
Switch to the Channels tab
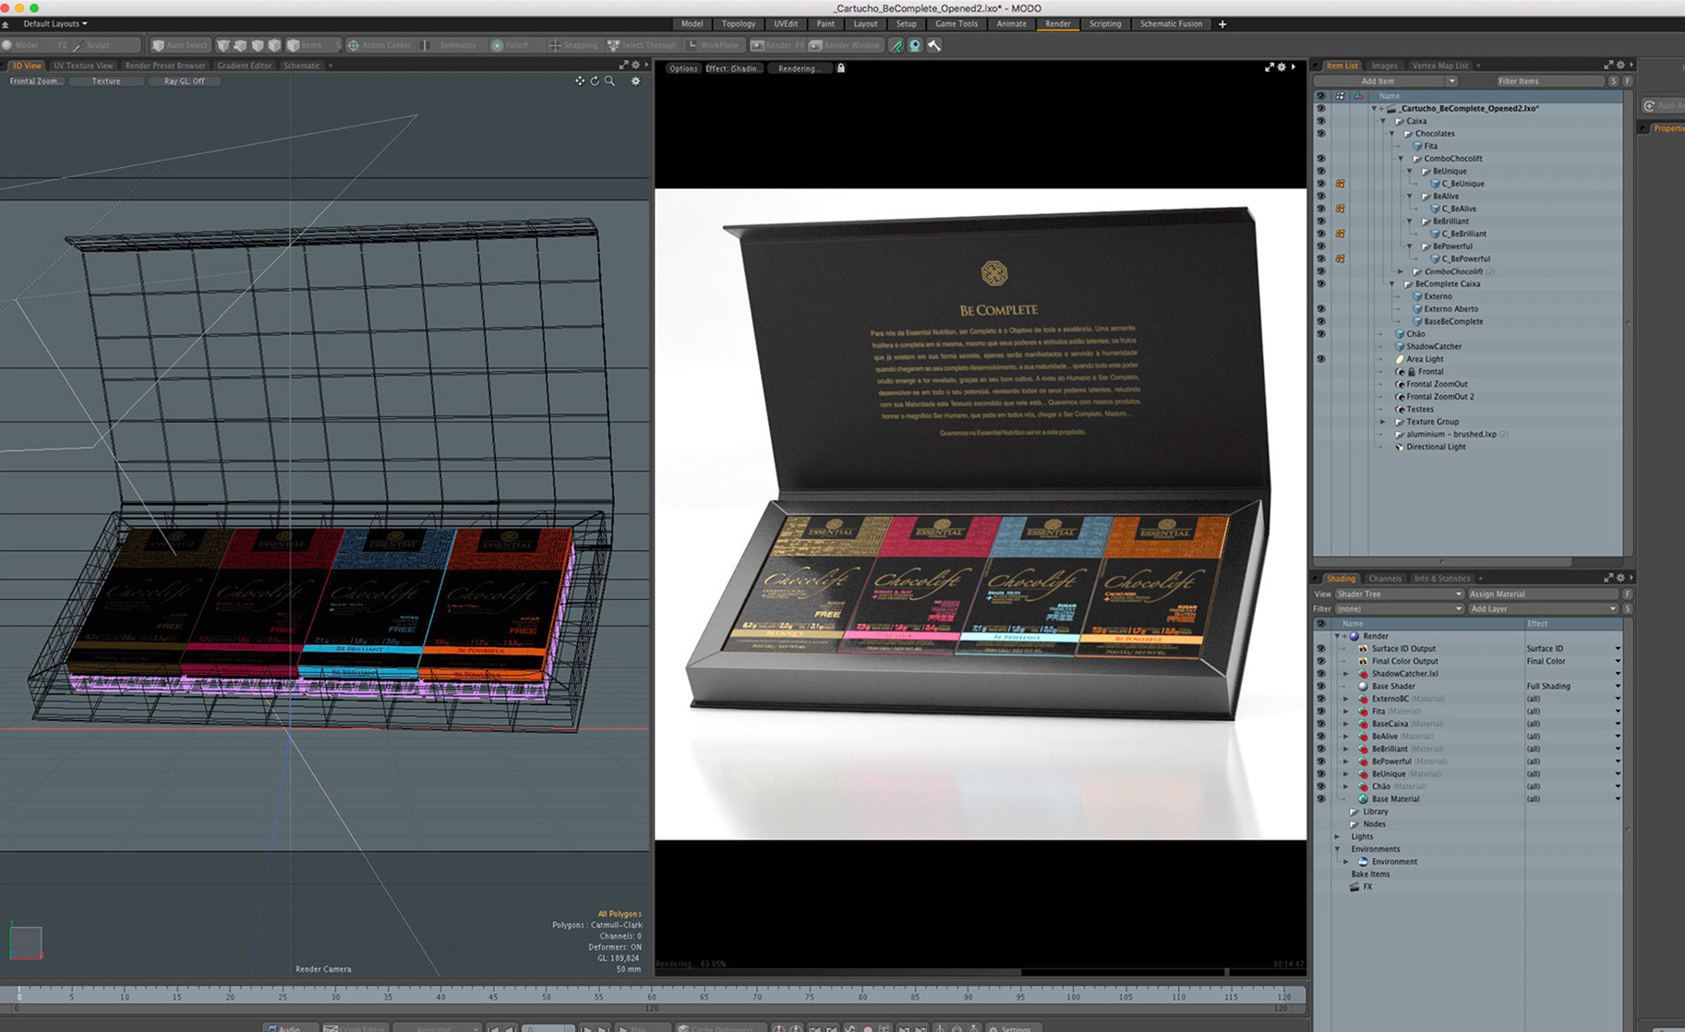[1384, 579]
